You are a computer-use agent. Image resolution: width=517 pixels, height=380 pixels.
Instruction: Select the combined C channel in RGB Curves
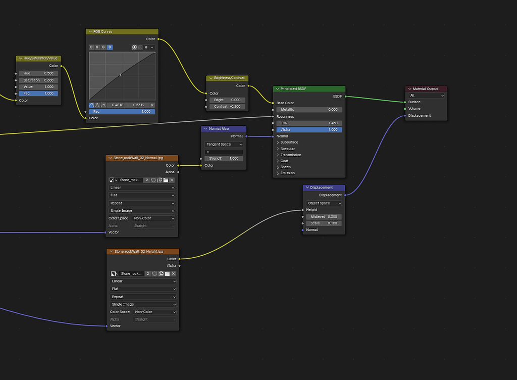pos(91,47)
